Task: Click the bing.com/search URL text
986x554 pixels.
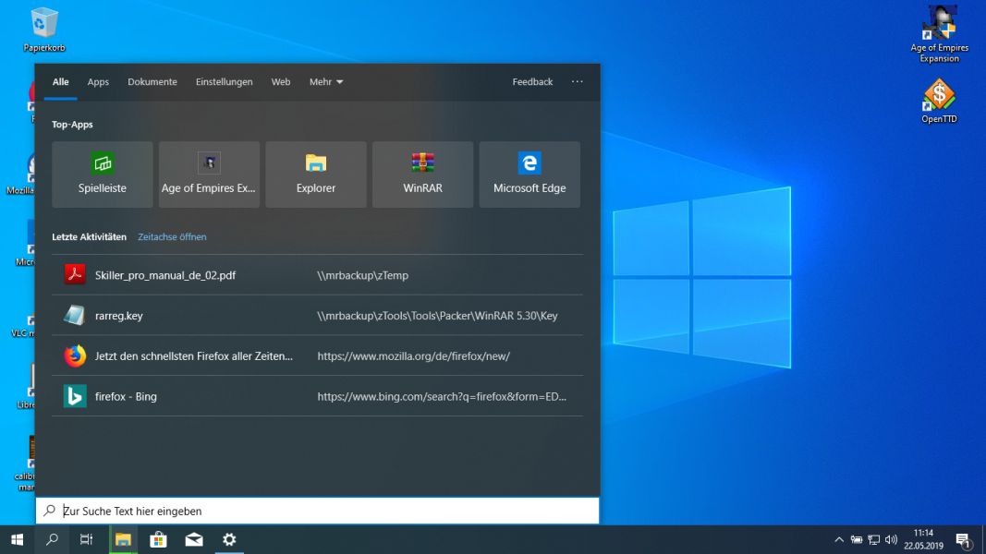Action: tap(442, 396)
